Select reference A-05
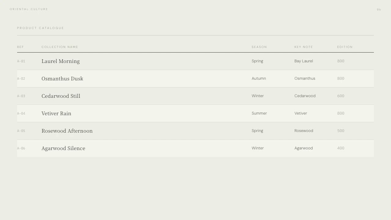This screenshot has width=391, height=220. point(21,131)
